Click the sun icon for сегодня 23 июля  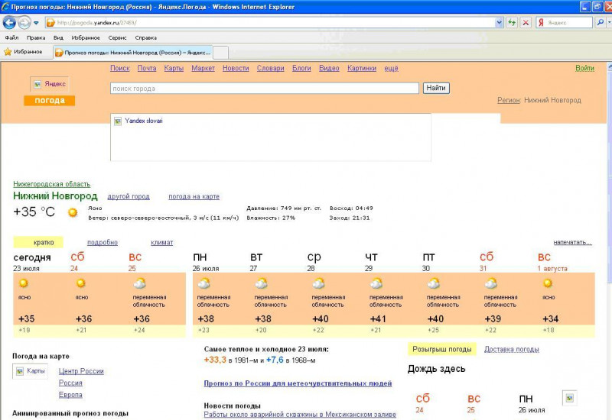point(24,283)
